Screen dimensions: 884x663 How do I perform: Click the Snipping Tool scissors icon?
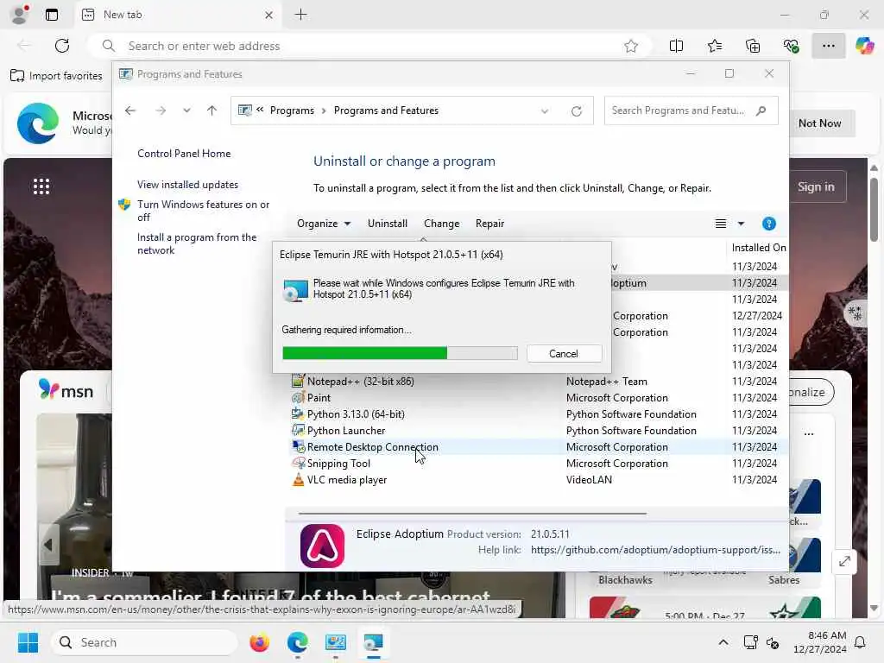(298, 463)
